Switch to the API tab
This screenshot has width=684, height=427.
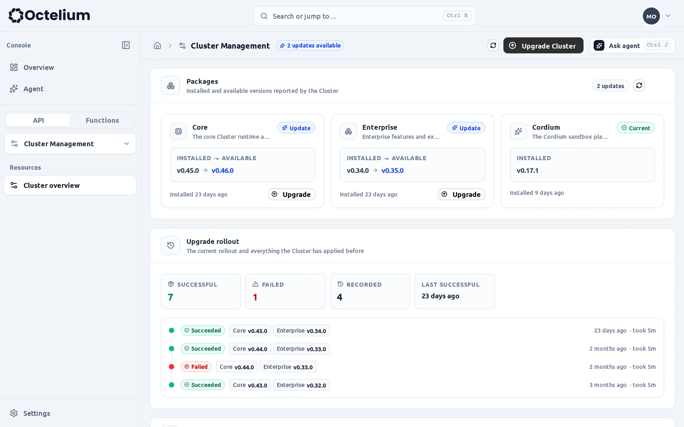(38, 120)
